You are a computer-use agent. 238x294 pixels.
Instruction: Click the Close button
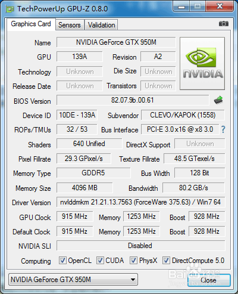click(x=209, y=280)
